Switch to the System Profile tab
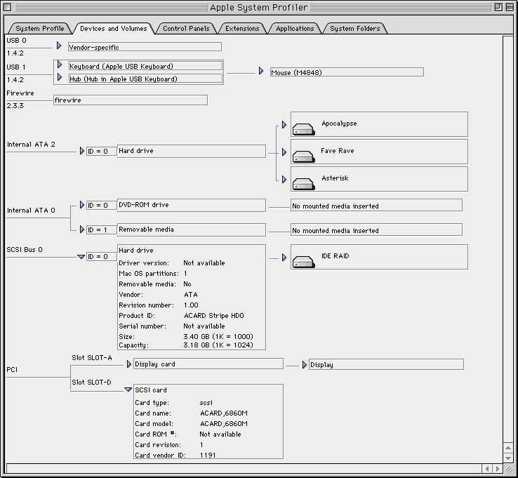This screenshot has width=518, height=478. (40, 29)
